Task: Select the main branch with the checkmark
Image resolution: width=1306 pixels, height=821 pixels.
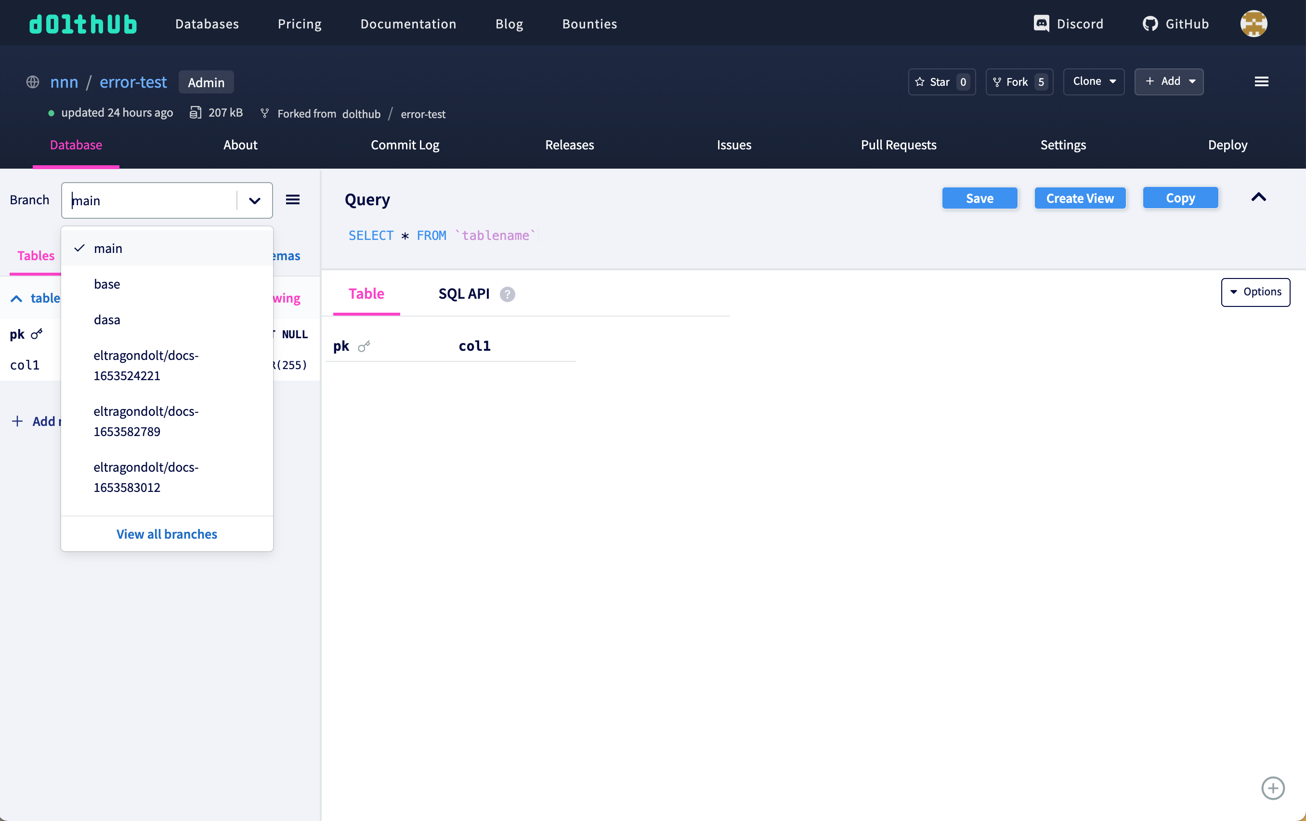Action: 109,248
